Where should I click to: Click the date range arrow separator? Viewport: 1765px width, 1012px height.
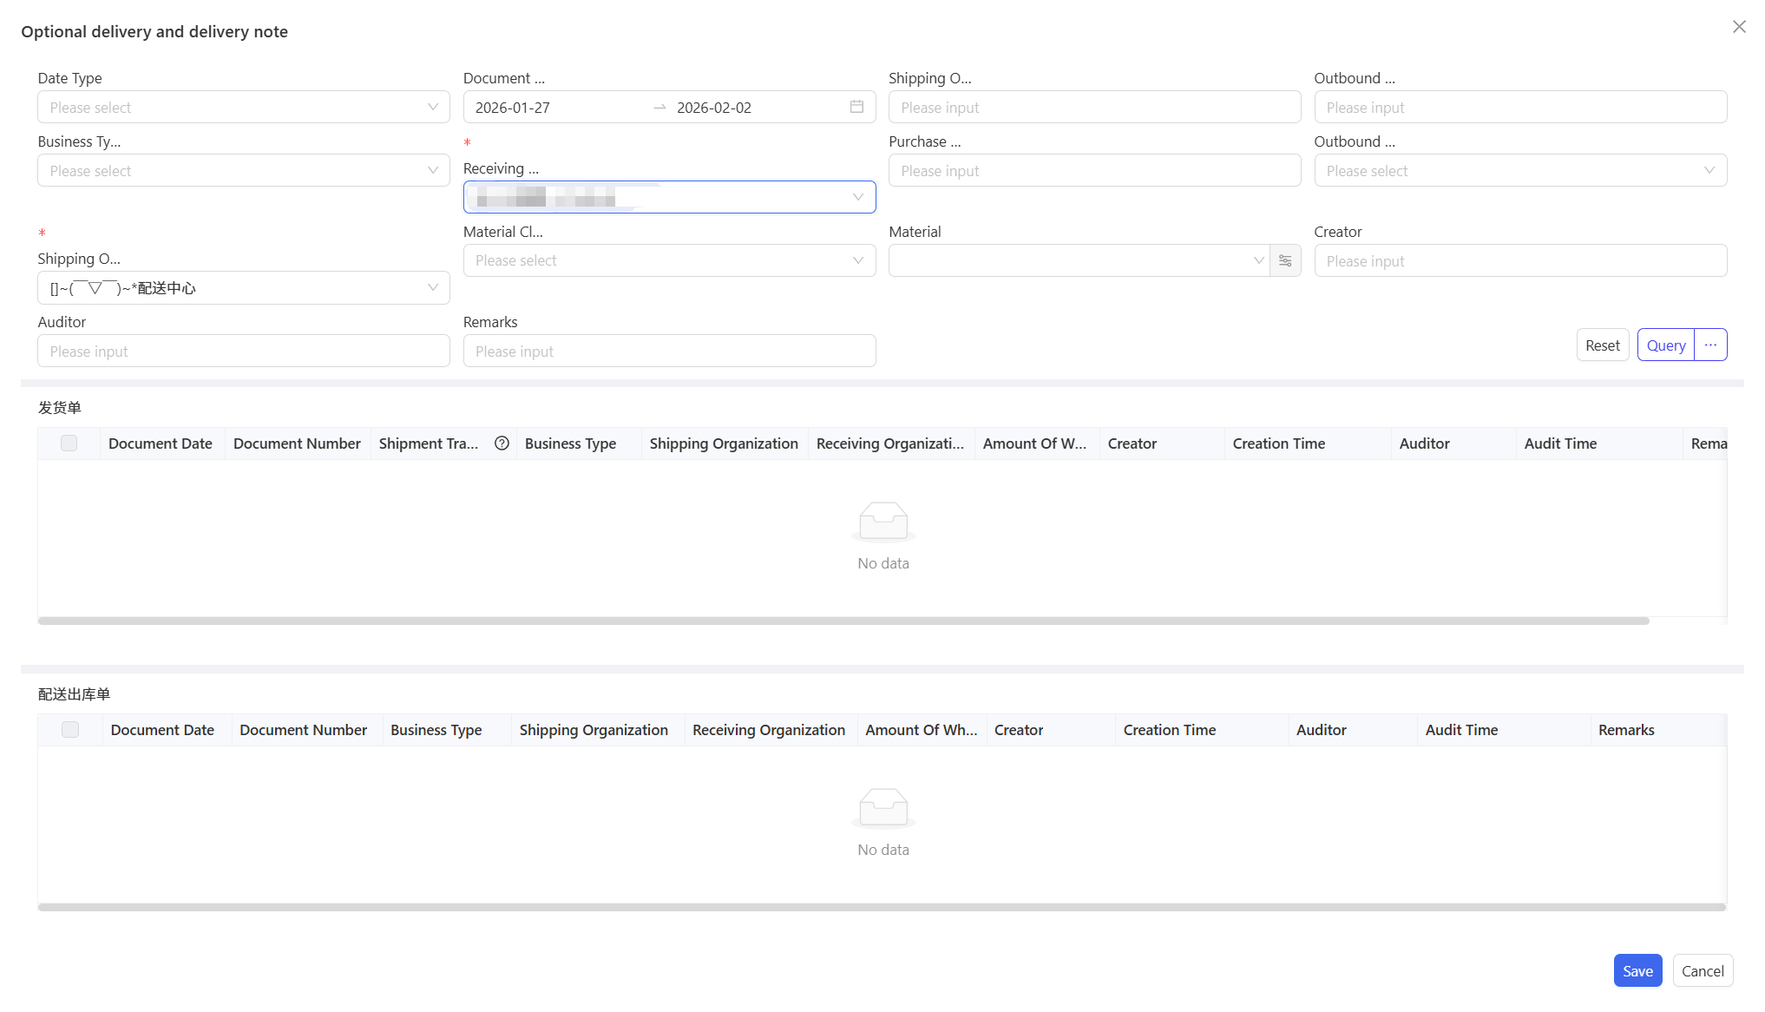[x=659, y=107]
